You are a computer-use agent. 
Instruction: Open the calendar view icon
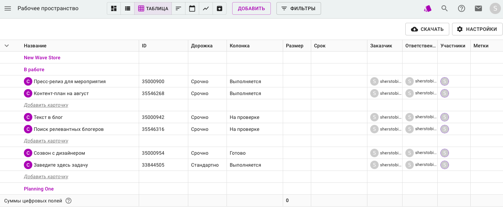click(x=192, y=8)
